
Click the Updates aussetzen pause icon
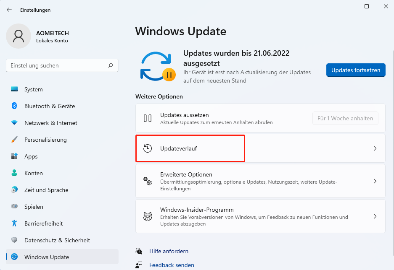(148, 118)
